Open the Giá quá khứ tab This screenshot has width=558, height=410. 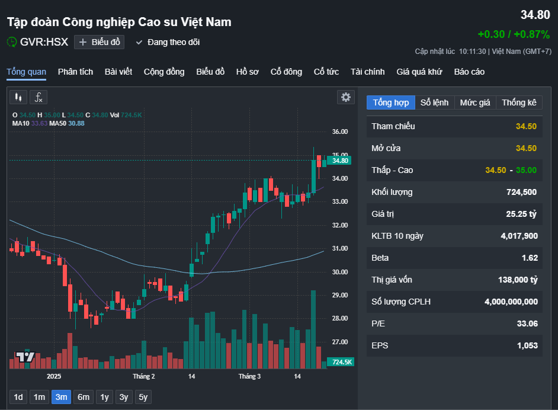click(419, 72)
